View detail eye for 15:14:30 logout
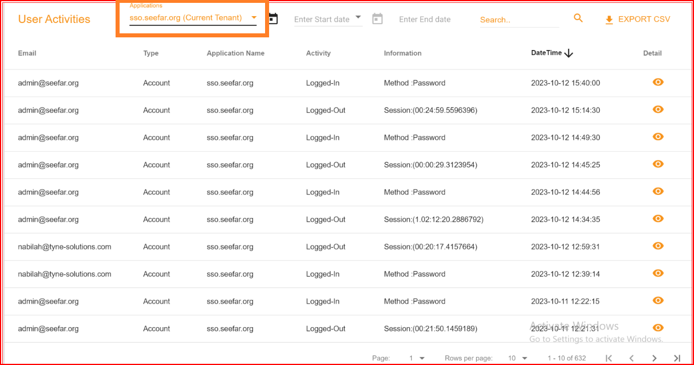This screenshot has width=694, height=365. point(658,109)
